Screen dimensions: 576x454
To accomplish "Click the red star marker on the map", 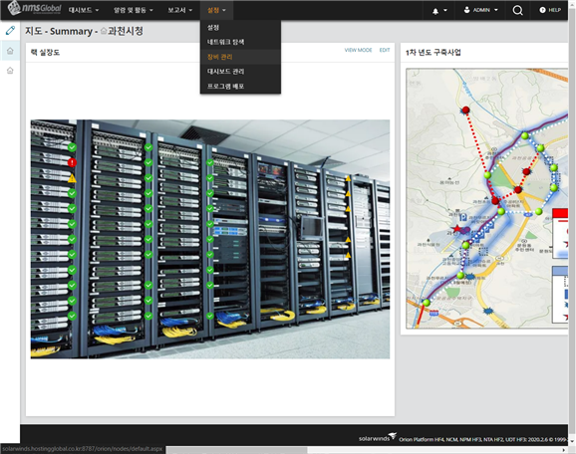I will [x=456, y=229].
